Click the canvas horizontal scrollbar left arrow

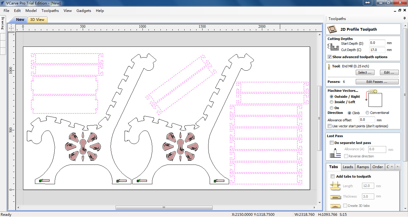(x=19, y=207)
